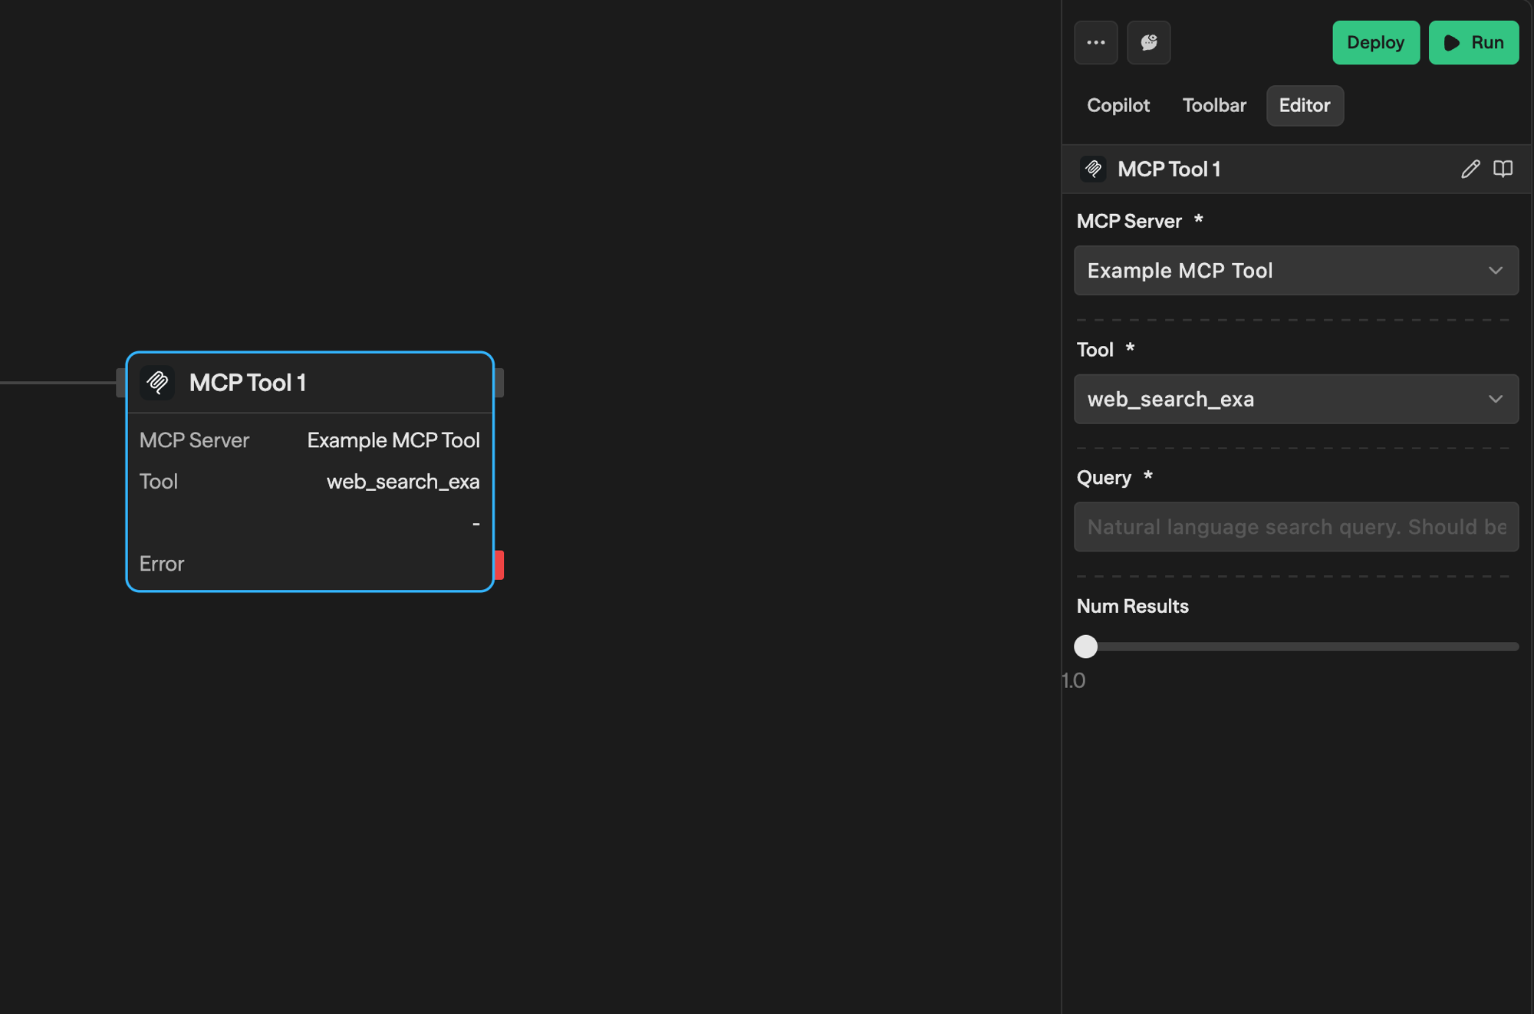1534x1014 pixels.
Task: Switch to the Copilot tab
Action: coord(1118,106)
